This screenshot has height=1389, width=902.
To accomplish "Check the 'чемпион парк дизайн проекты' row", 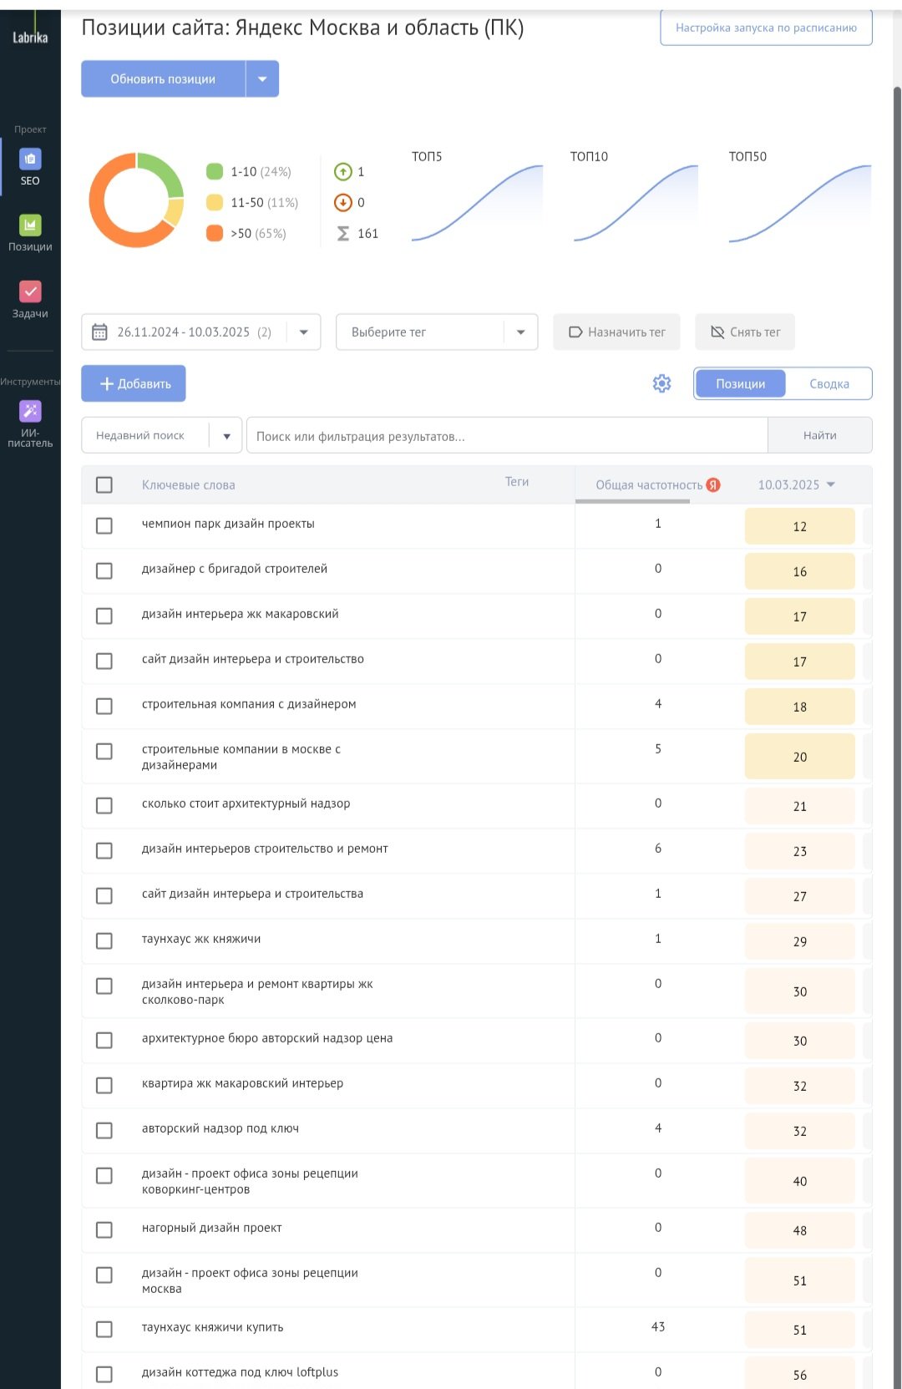I will tap(104, 525).
